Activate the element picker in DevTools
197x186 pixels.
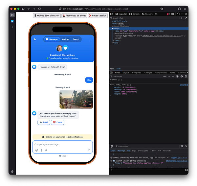112,14
